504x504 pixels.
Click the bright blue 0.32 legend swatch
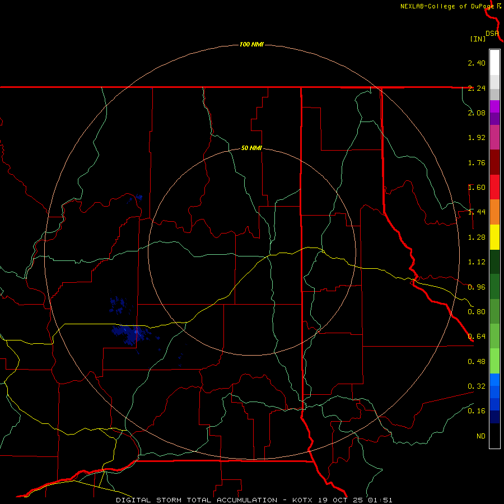(x=494, y=386)
